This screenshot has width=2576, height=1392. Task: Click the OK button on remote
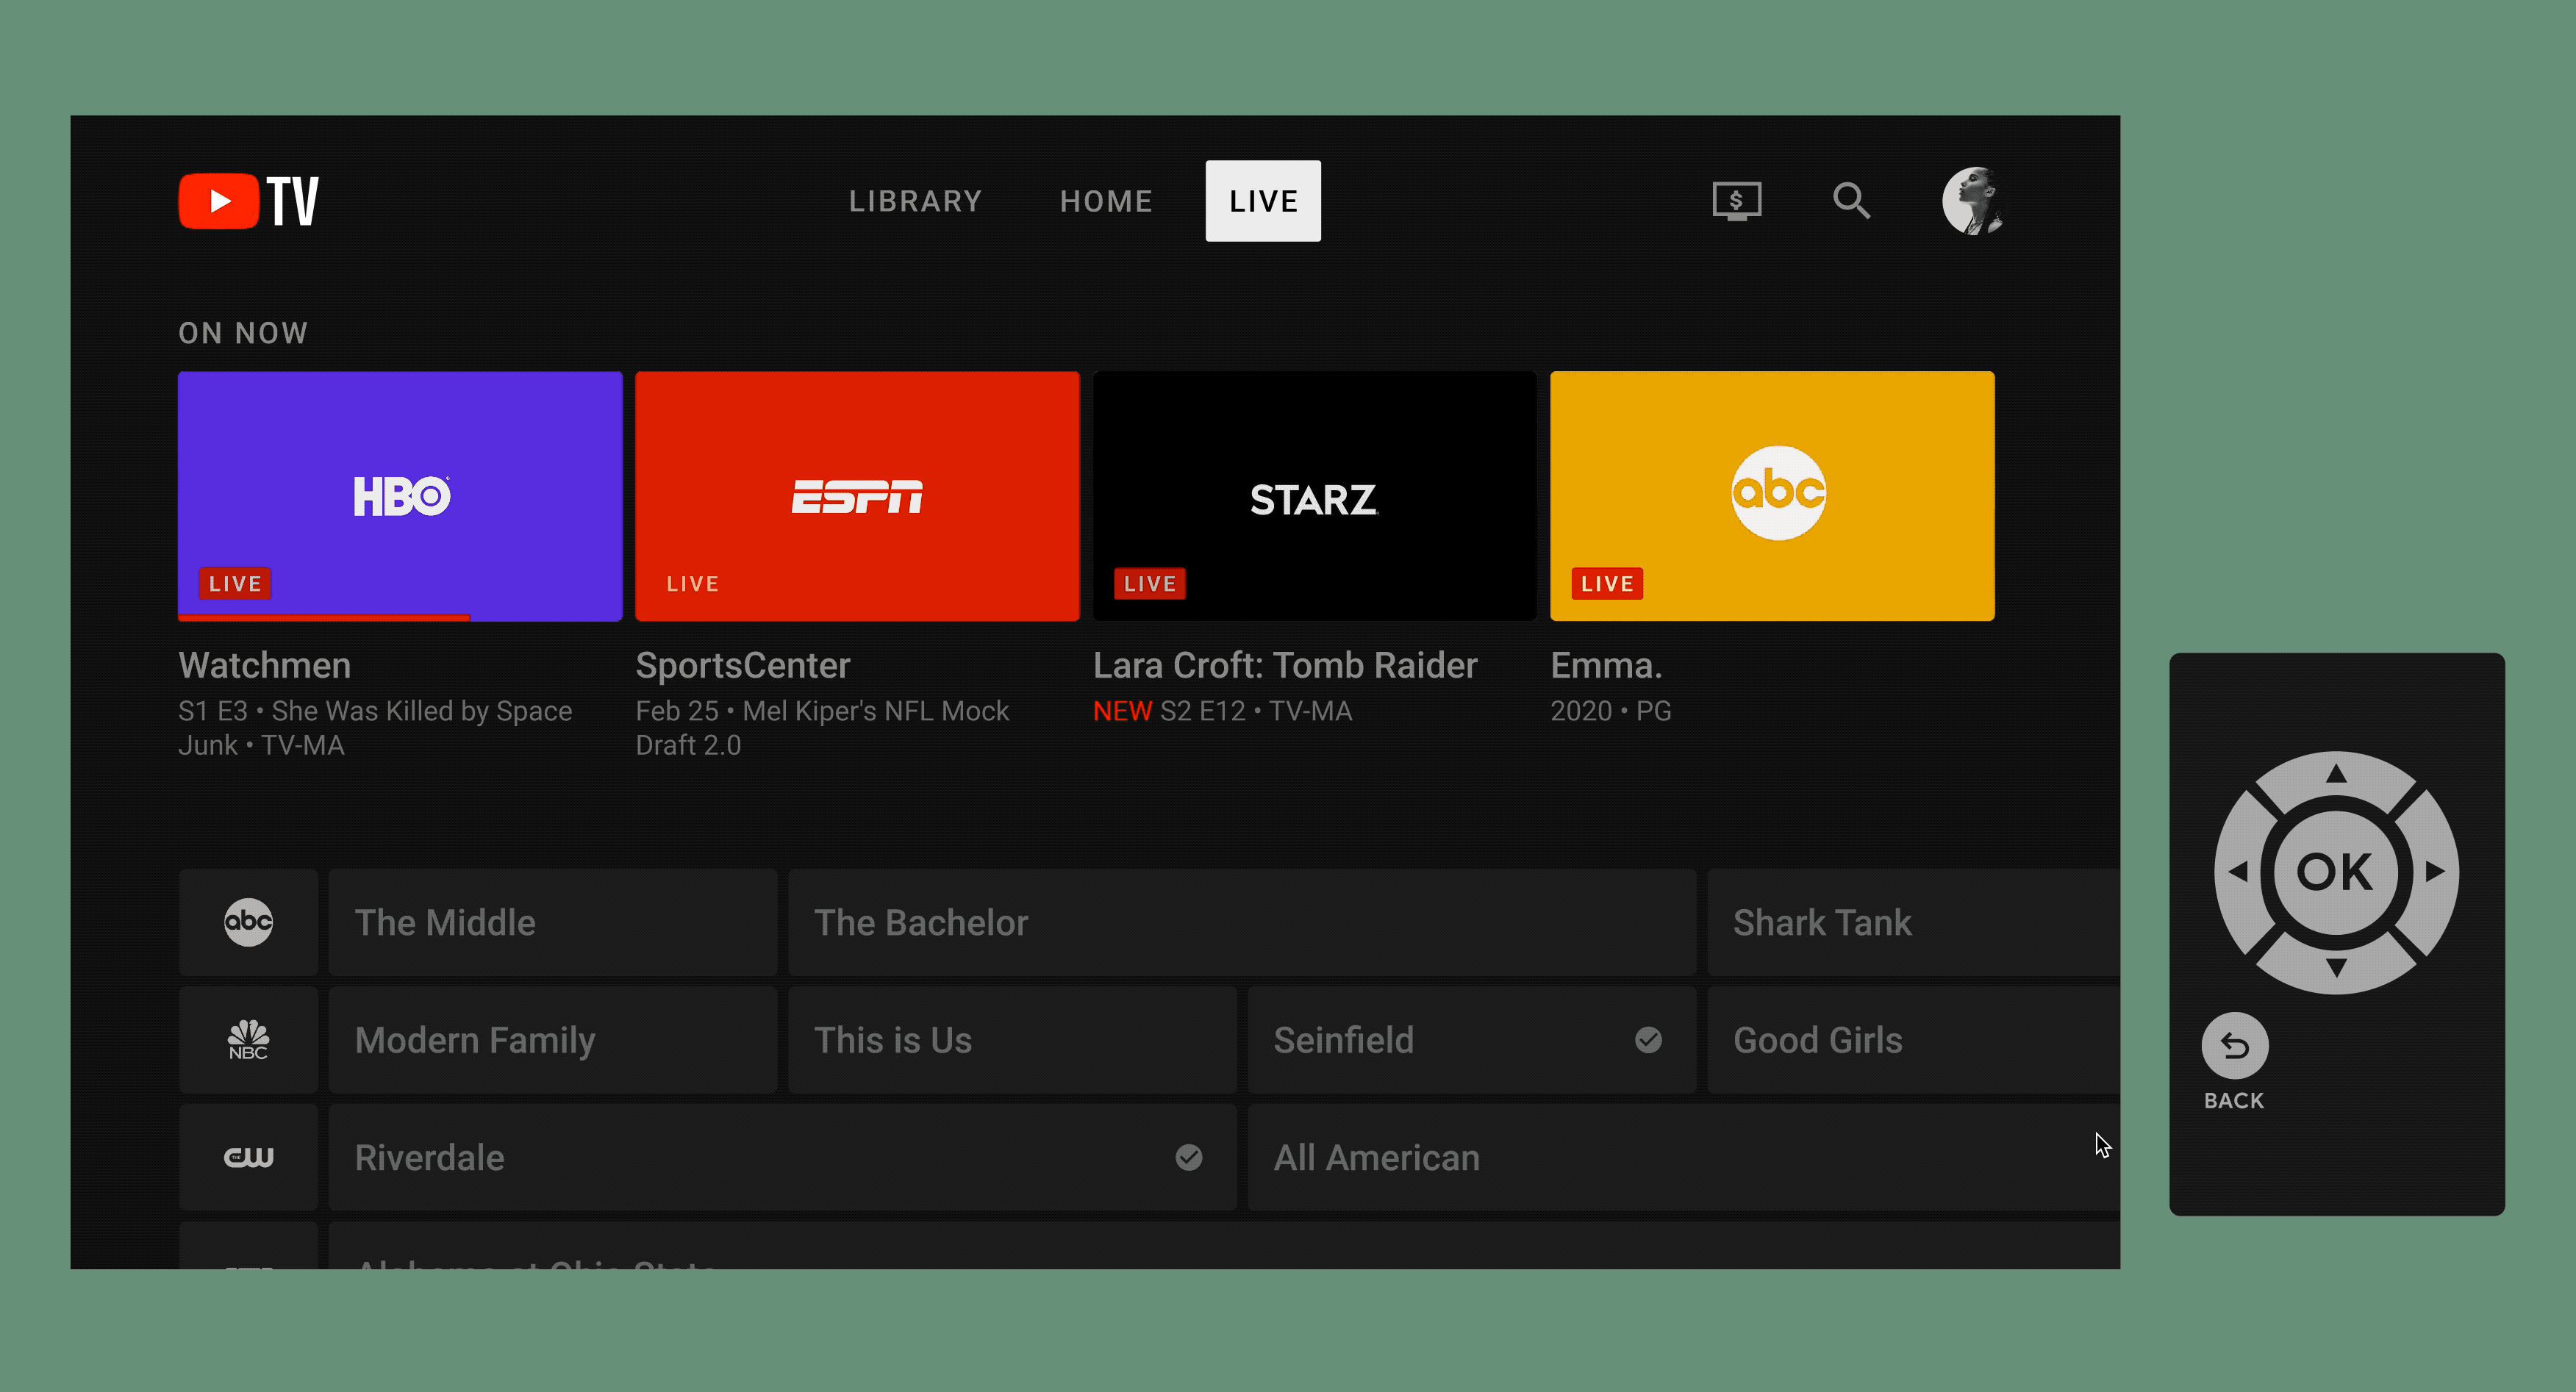(2335, 872)
